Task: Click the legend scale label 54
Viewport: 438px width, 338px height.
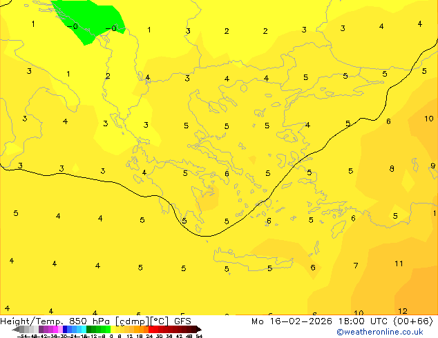Action: tap(199, 336)
